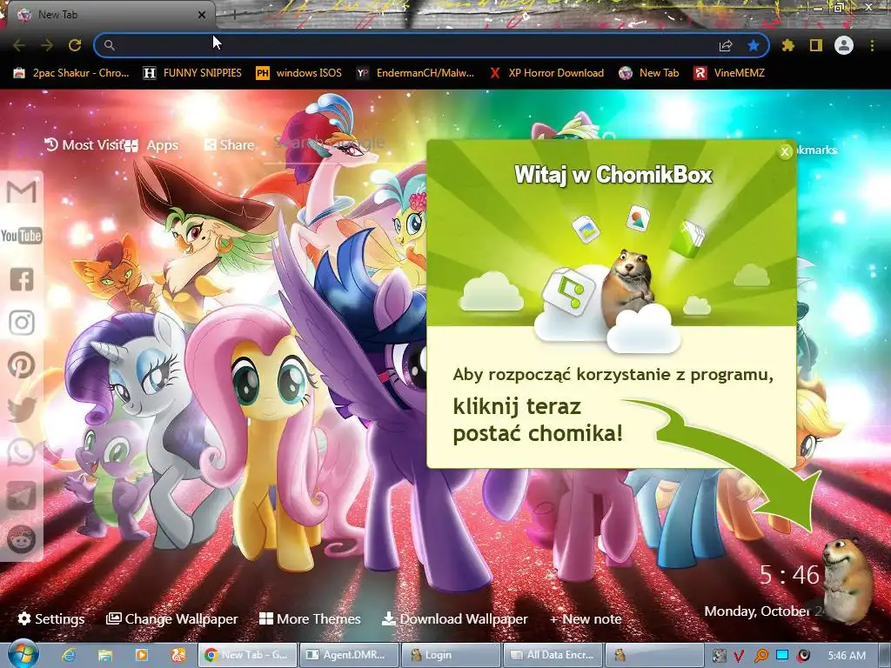Image resolution: width=891 pixels, height=668 pixels.
Task: Open the Chrome profile avatar
Action: click(844, 45)
